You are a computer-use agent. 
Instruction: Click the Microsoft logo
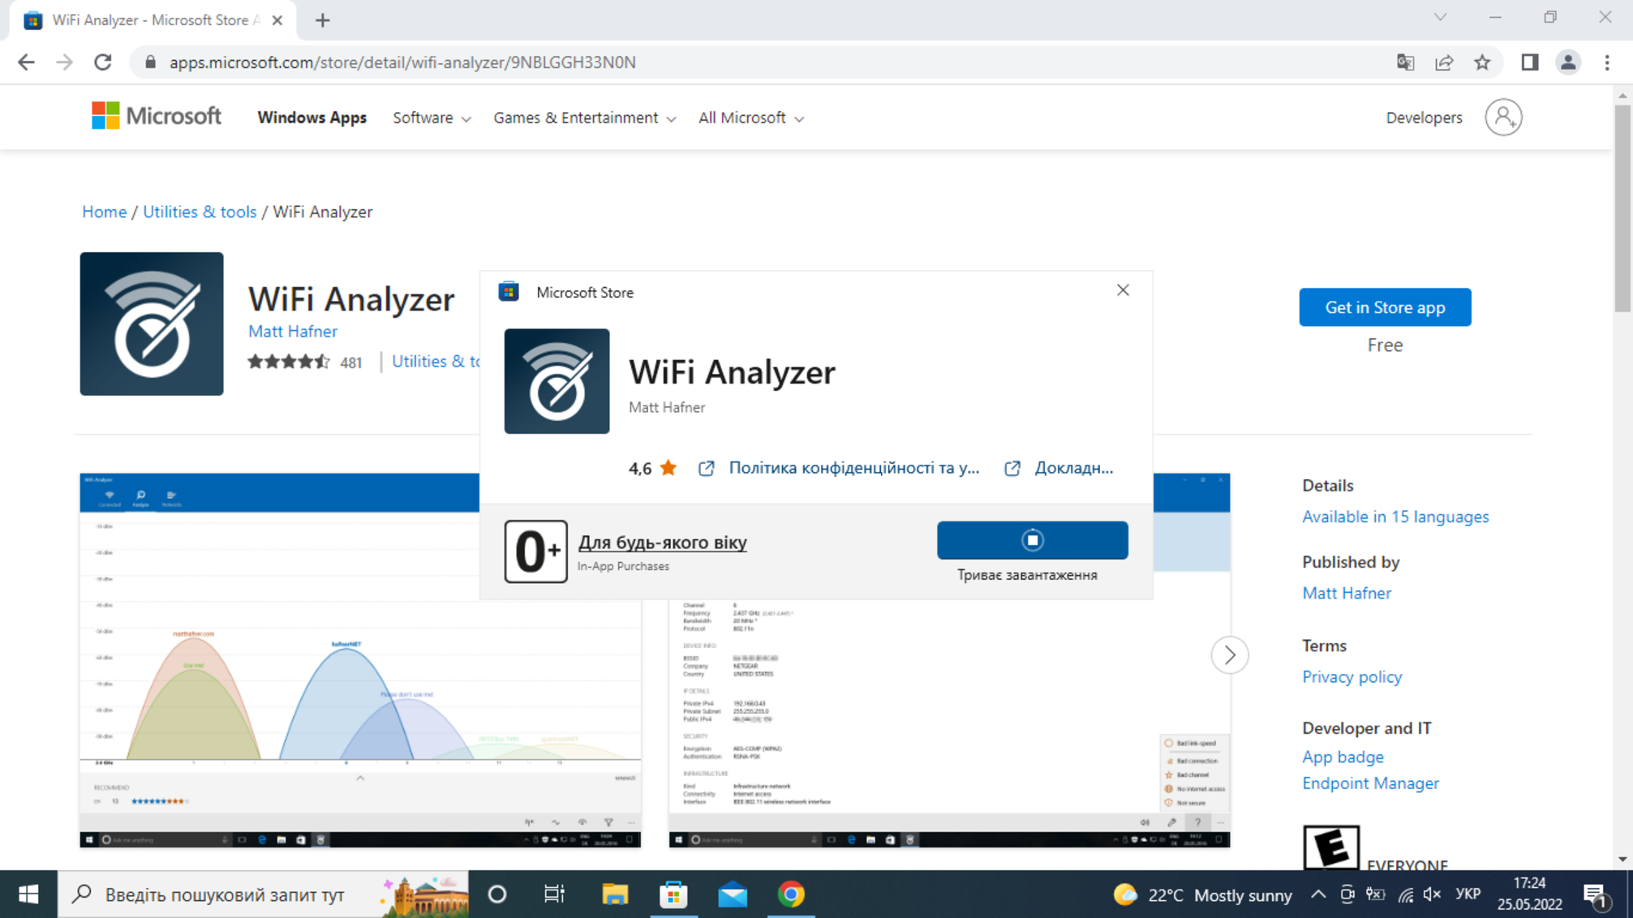coord(156,117)
